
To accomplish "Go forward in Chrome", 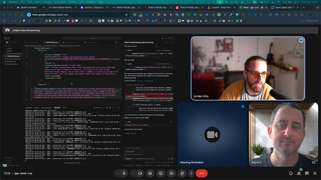I will point(10,15).
